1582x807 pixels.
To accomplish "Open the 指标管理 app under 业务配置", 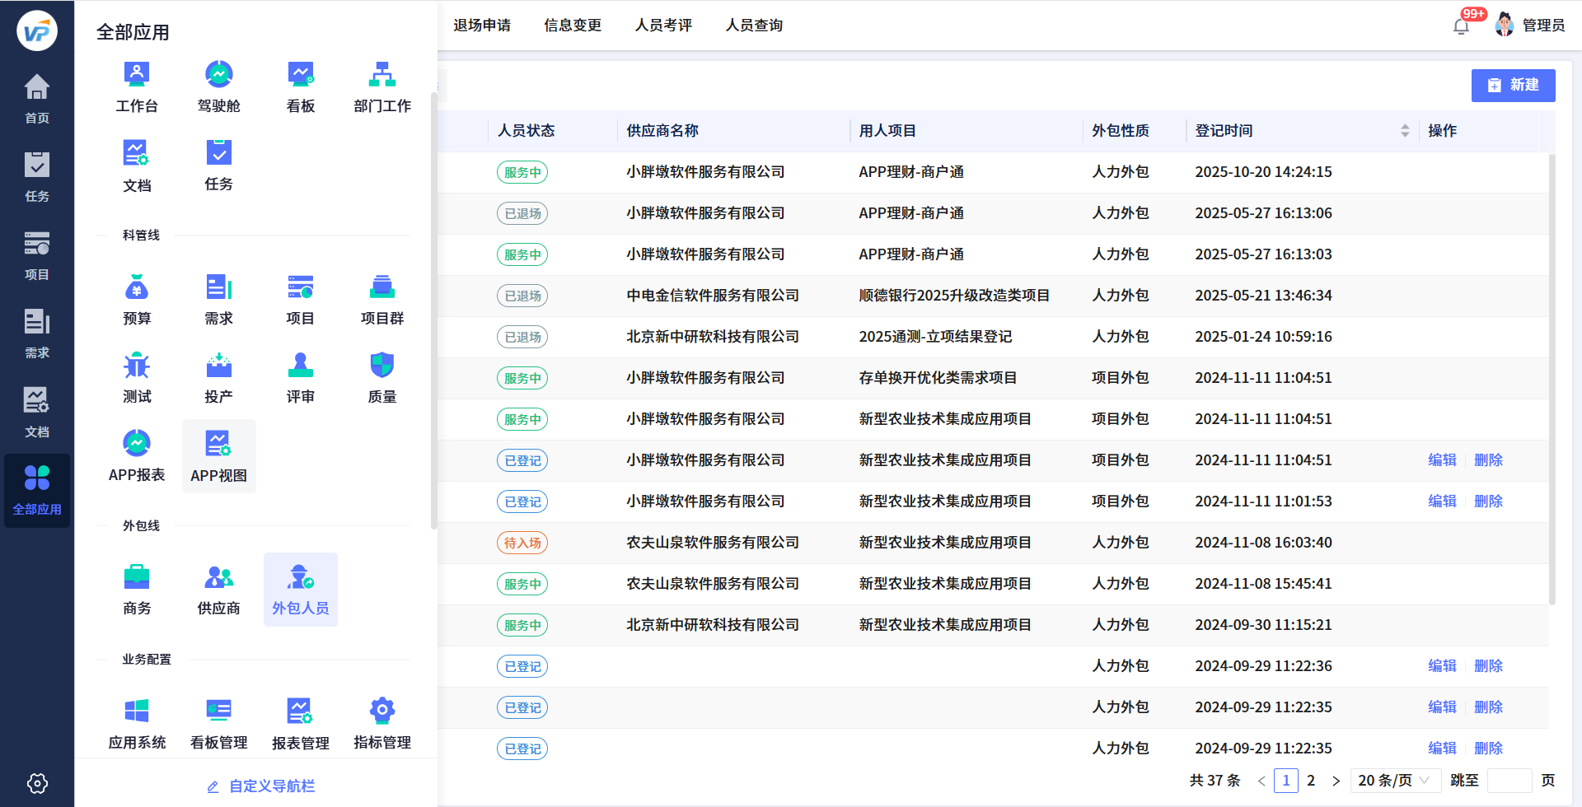I will (x=381, y=719).
